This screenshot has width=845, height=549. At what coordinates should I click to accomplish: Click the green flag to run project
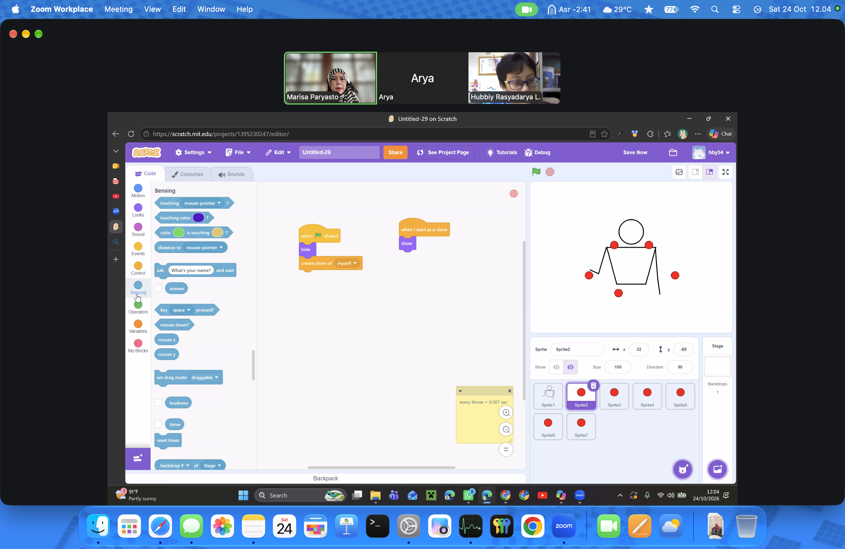[536, 172]
